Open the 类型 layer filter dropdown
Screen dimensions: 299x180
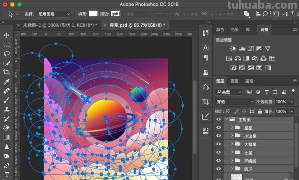coord(229,92)
